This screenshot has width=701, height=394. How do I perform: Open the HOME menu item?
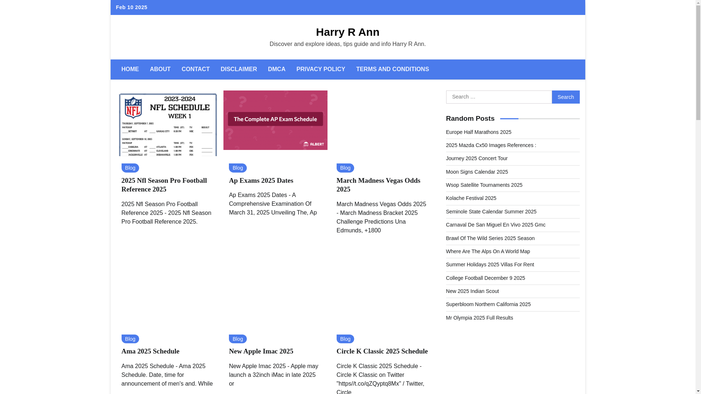(130, 69)
